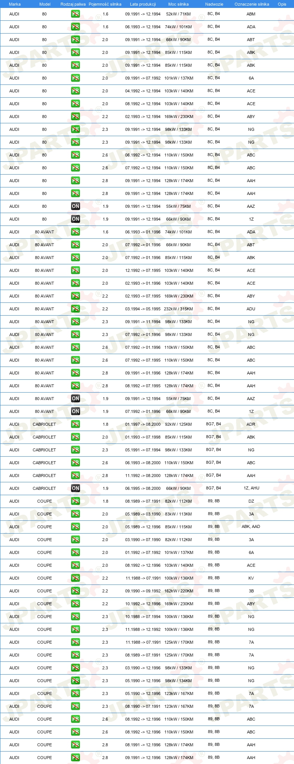294x764 pixels.
Task: Click the Oznaczenie silnika column header
Action: (252, 4)
